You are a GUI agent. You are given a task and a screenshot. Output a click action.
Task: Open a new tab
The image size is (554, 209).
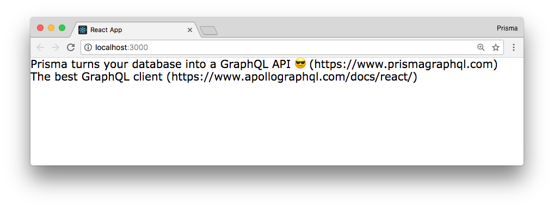tap(208, 31)
